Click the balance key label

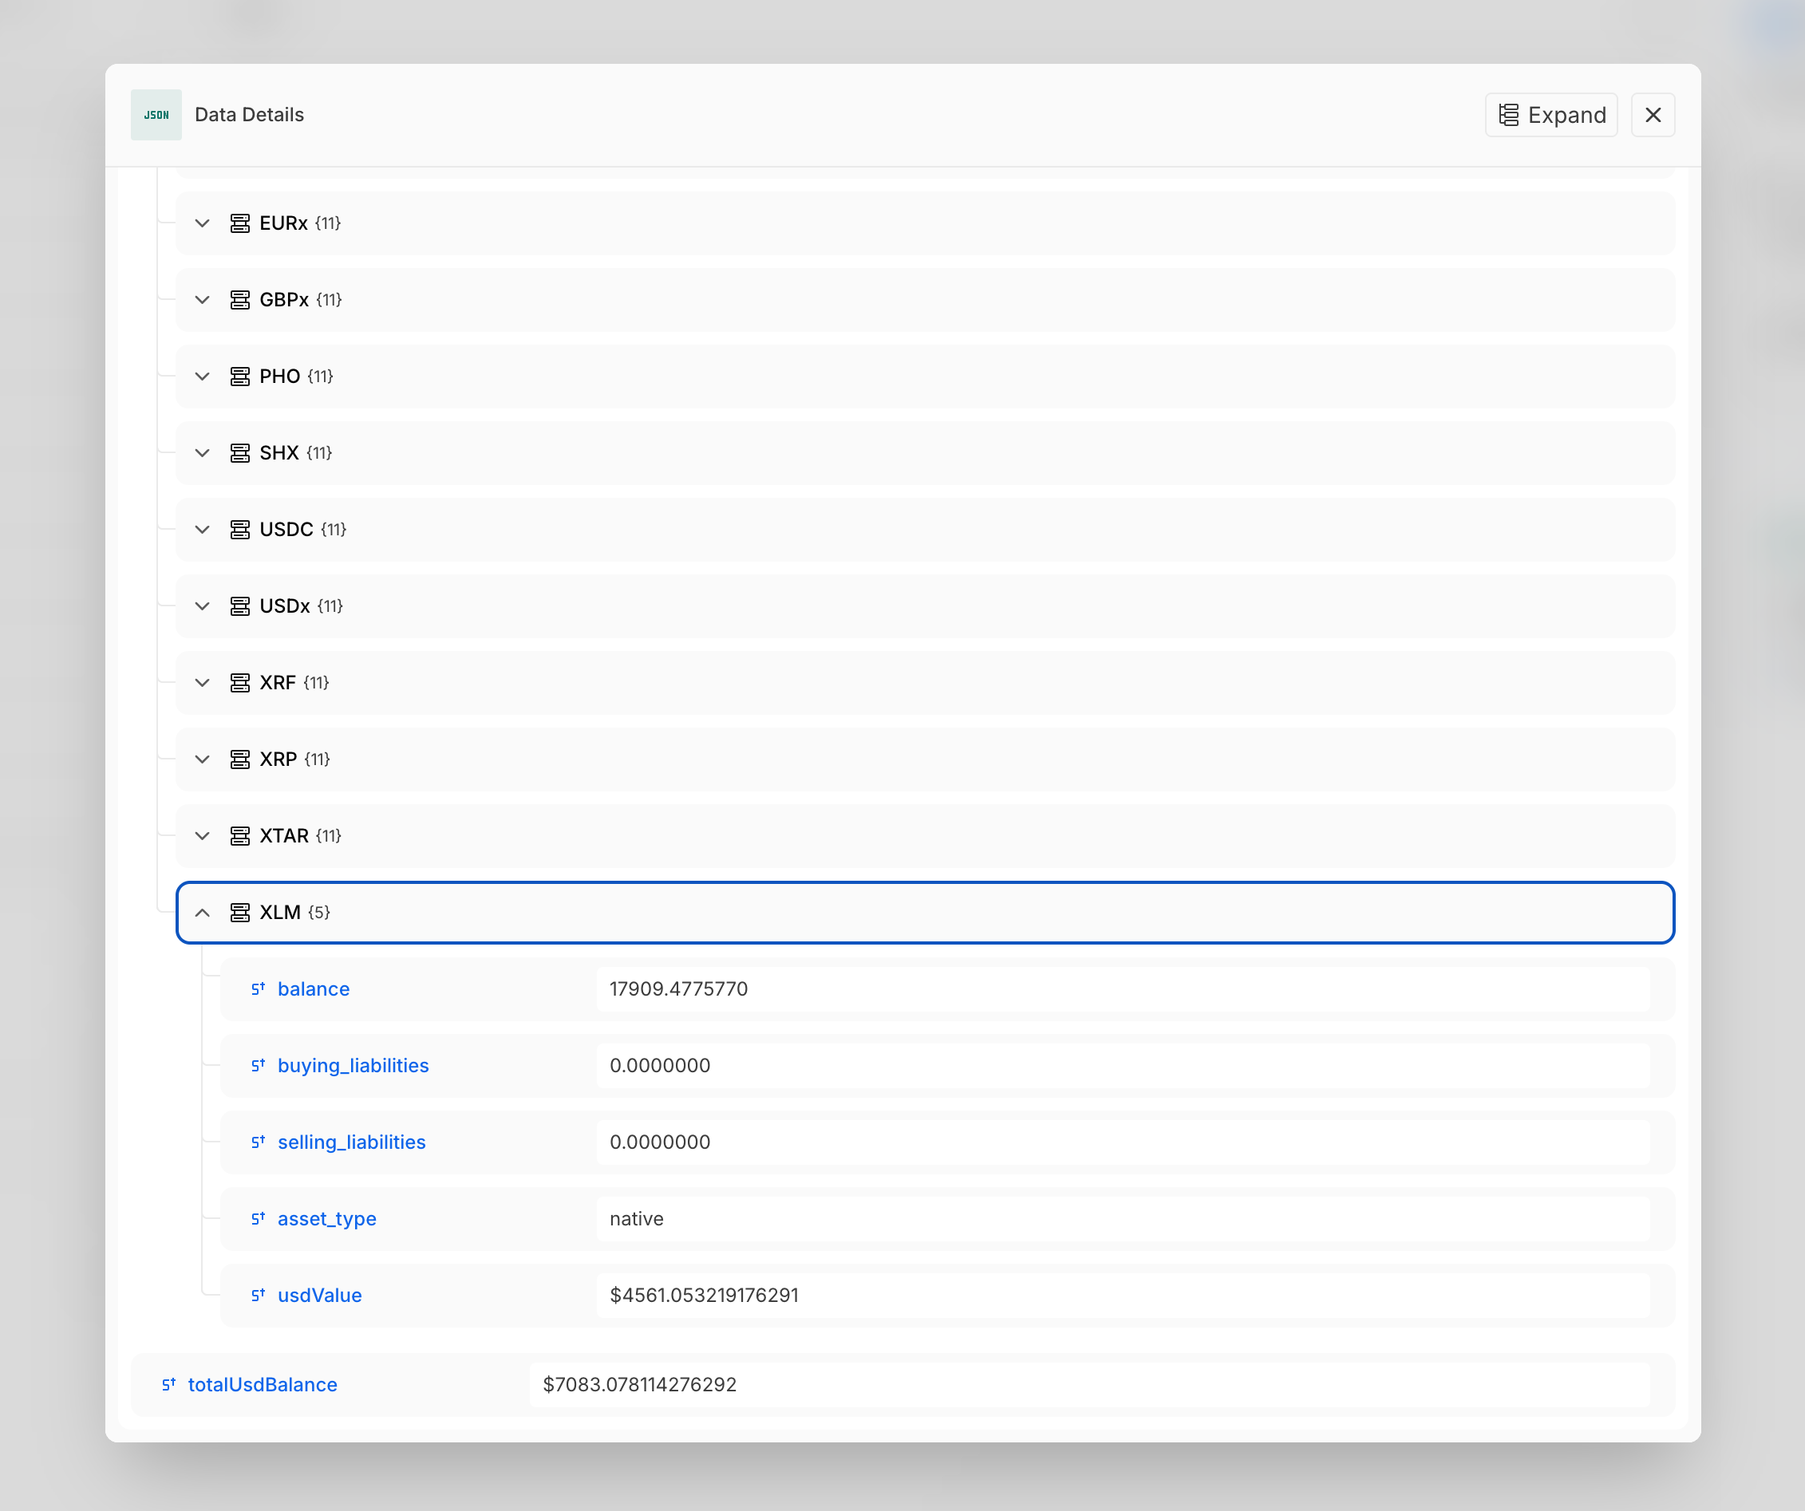tap(314, 989)
